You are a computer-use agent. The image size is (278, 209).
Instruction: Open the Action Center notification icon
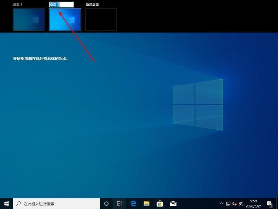click(269, 203)
